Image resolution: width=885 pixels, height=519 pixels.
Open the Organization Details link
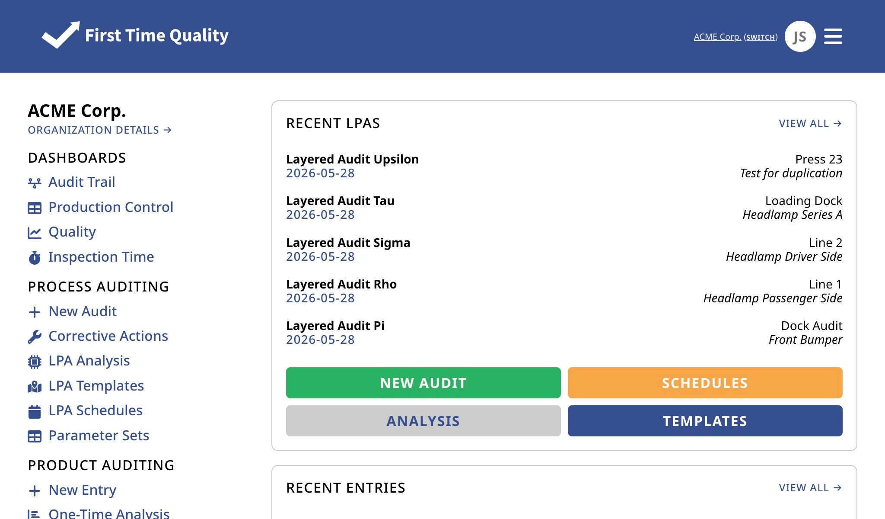click(x=100, y=130)
